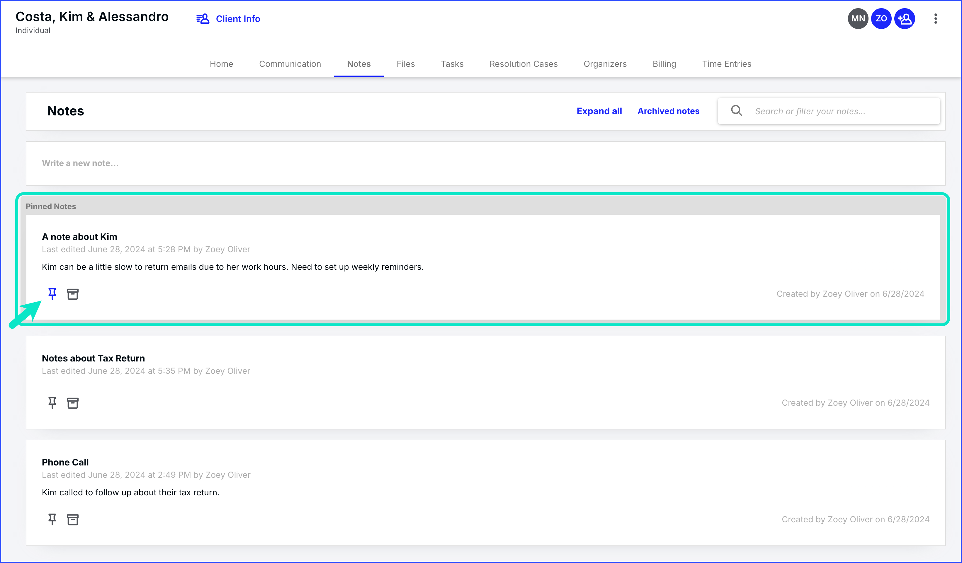This screenshot has width=962, height=563.
Task: Archive the 'Notes about Tax Return' note
Action: (x=72, y=403)
